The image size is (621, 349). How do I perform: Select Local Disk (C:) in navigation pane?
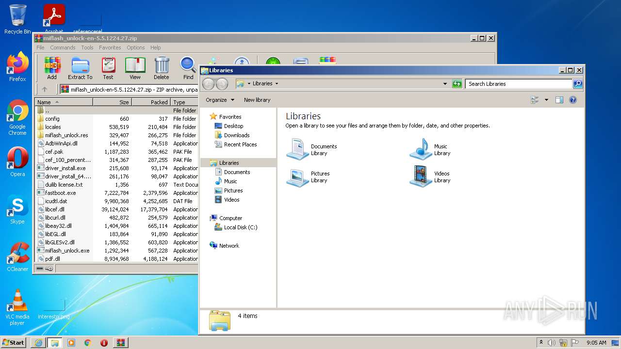pos(240,227)
